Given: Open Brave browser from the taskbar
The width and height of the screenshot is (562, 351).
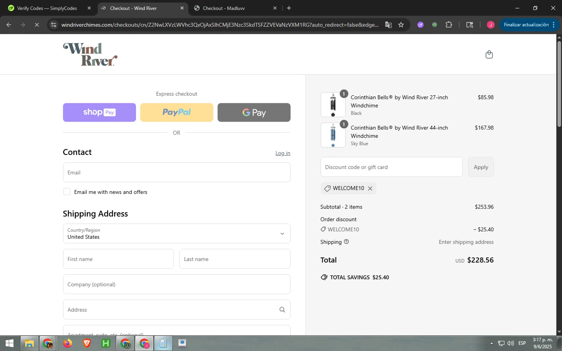Looking at the screenshot, I should [x=87, y=343].
